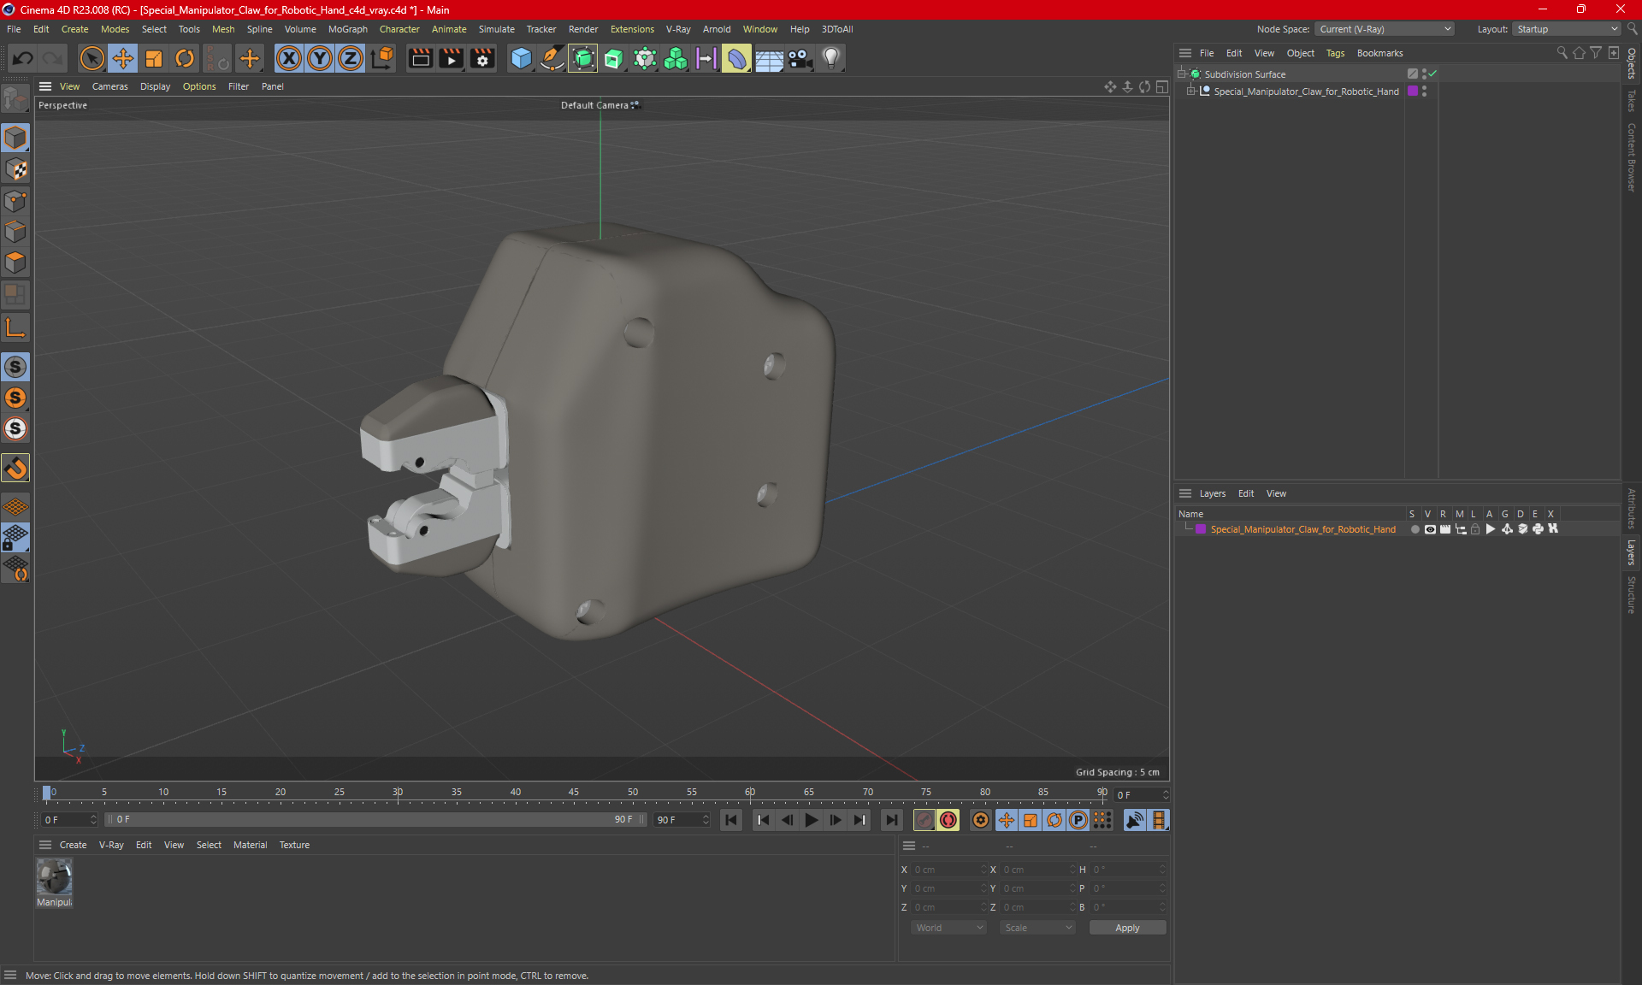The width and height of the screenshot is (1642, 985).
Task: Toggle X-axis lock button
Action: [x=289, y=58]
